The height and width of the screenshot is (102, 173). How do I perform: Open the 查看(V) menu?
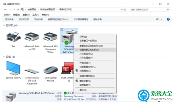coord(26,15)
